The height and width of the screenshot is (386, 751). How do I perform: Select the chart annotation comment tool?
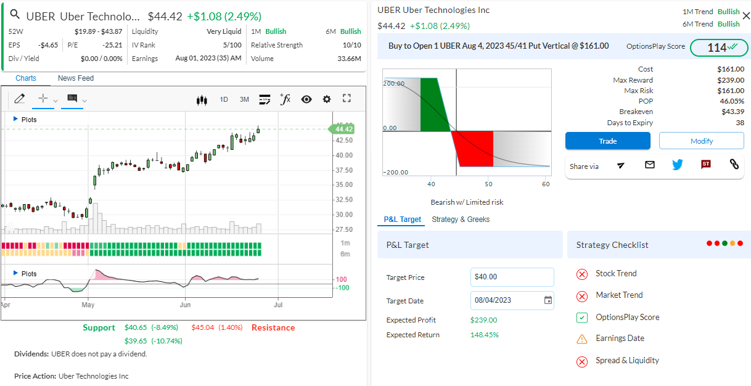[72, 99]
